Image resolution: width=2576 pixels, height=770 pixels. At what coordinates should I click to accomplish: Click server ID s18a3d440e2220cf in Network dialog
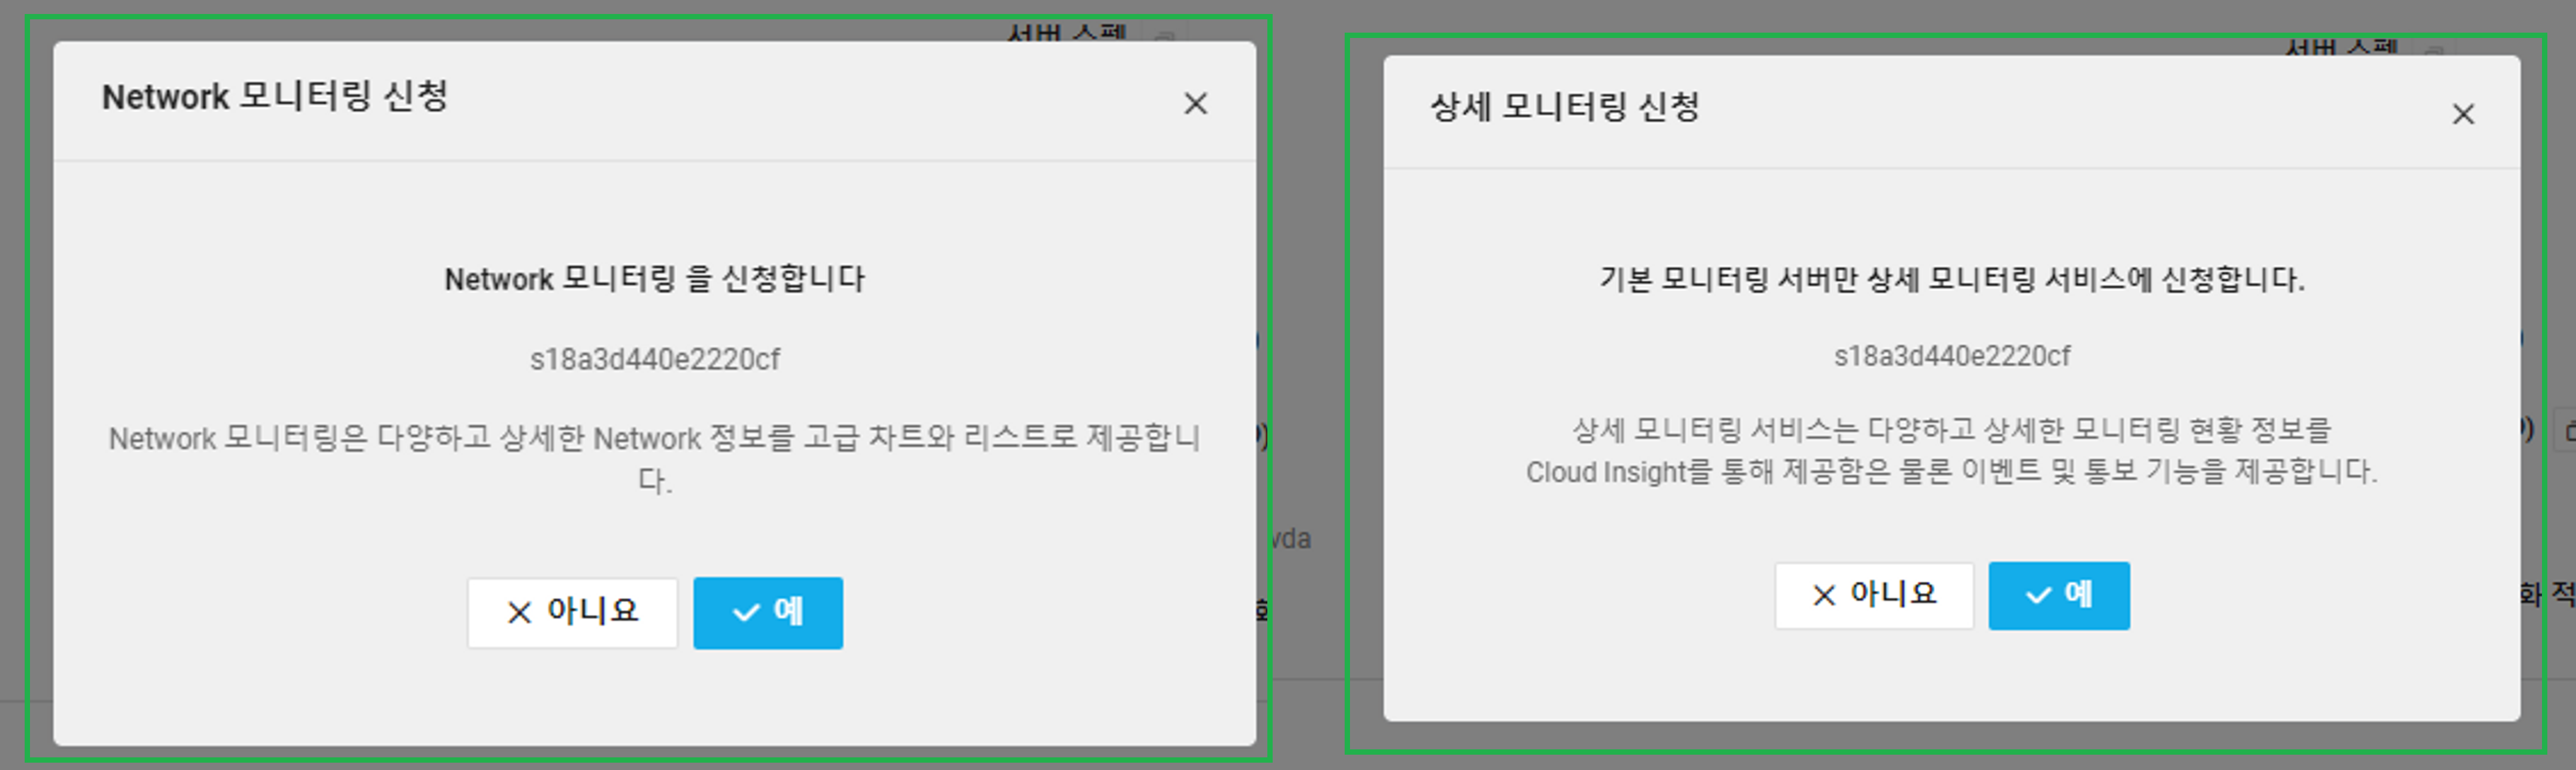click(x=654, y=358)
